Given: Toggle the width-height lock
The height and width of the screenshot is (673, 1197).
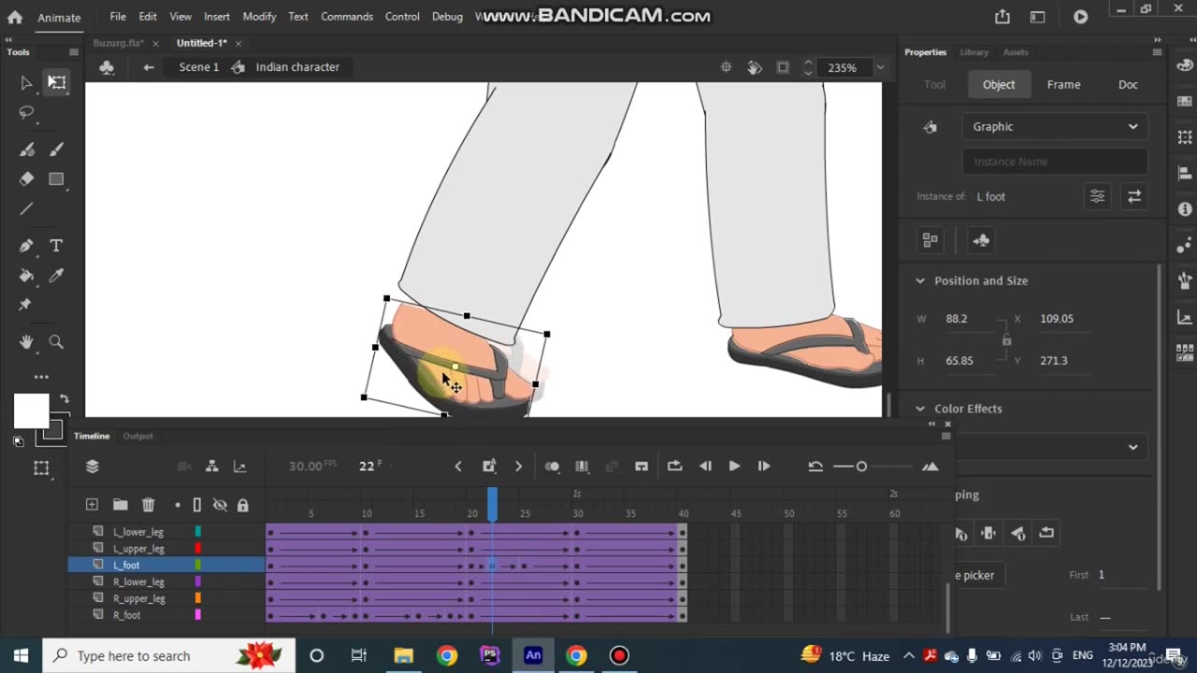Looking at the screenshot, I should tap(1006, 339).
